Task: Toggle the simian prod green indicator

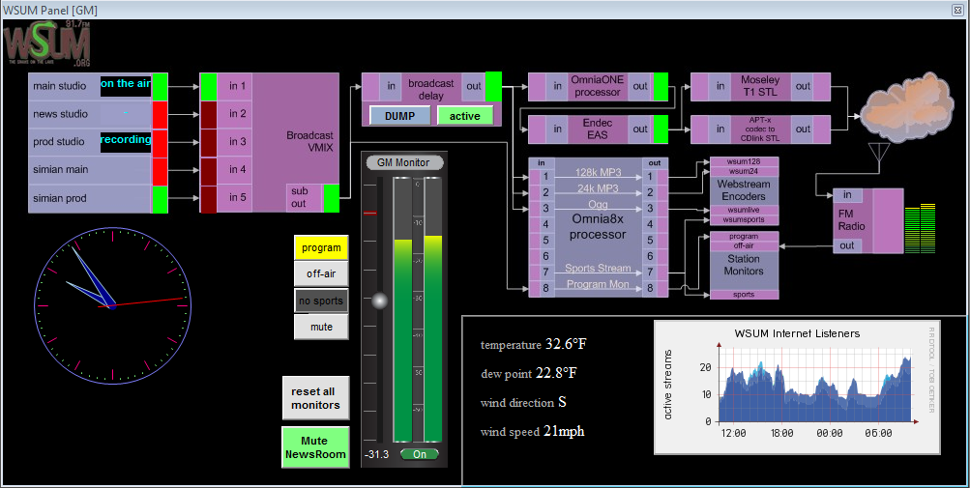Action: [161, 199]
